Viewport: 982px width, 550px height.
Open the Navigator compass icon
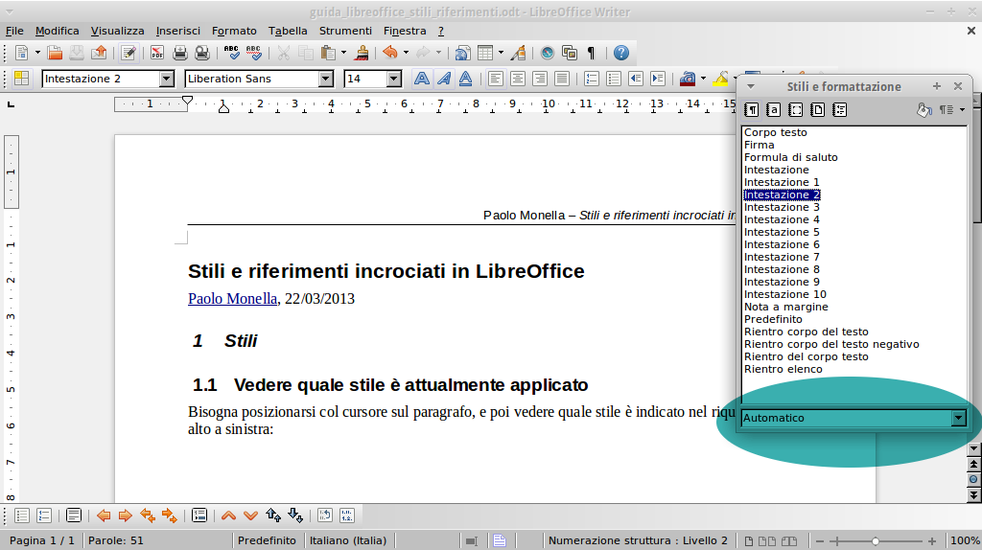548,54
